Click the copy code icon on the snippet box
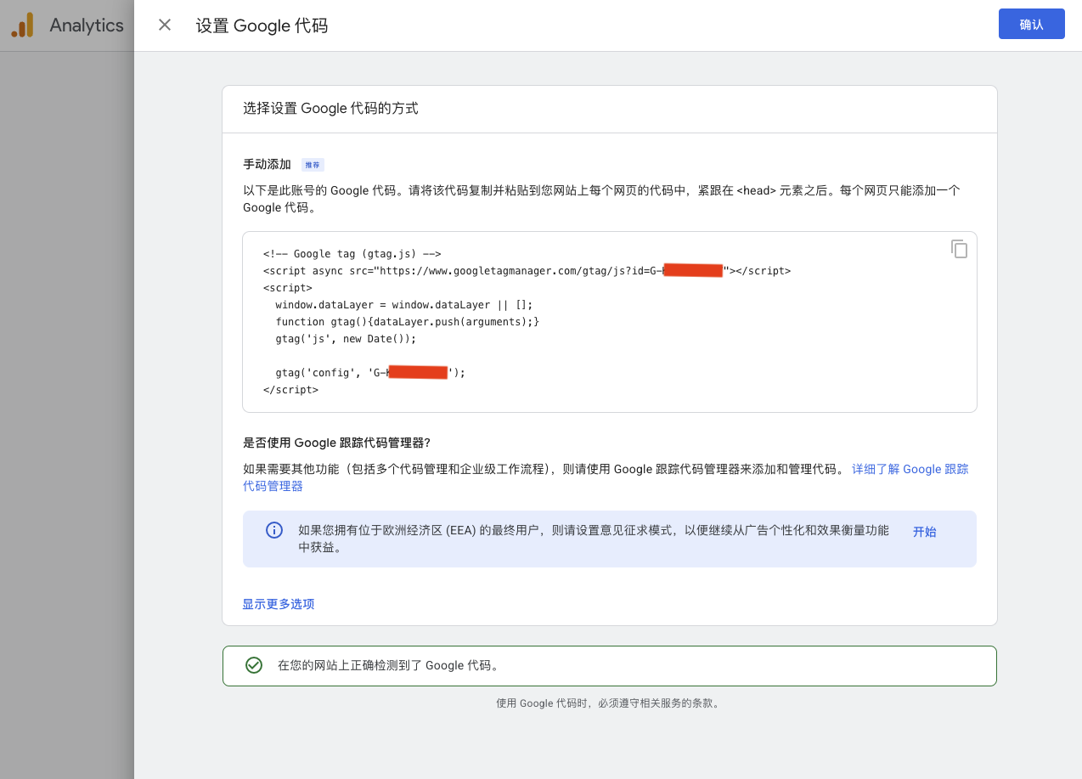The width and height of the screenshot is (1082, 779). coord(959,249)
